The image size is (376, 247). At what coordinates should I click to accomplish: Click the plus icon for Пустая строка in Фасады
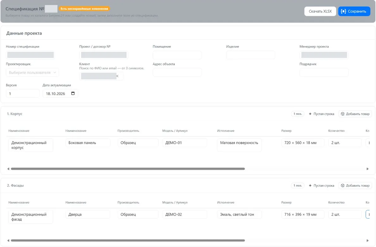click(x=310, y=185)
